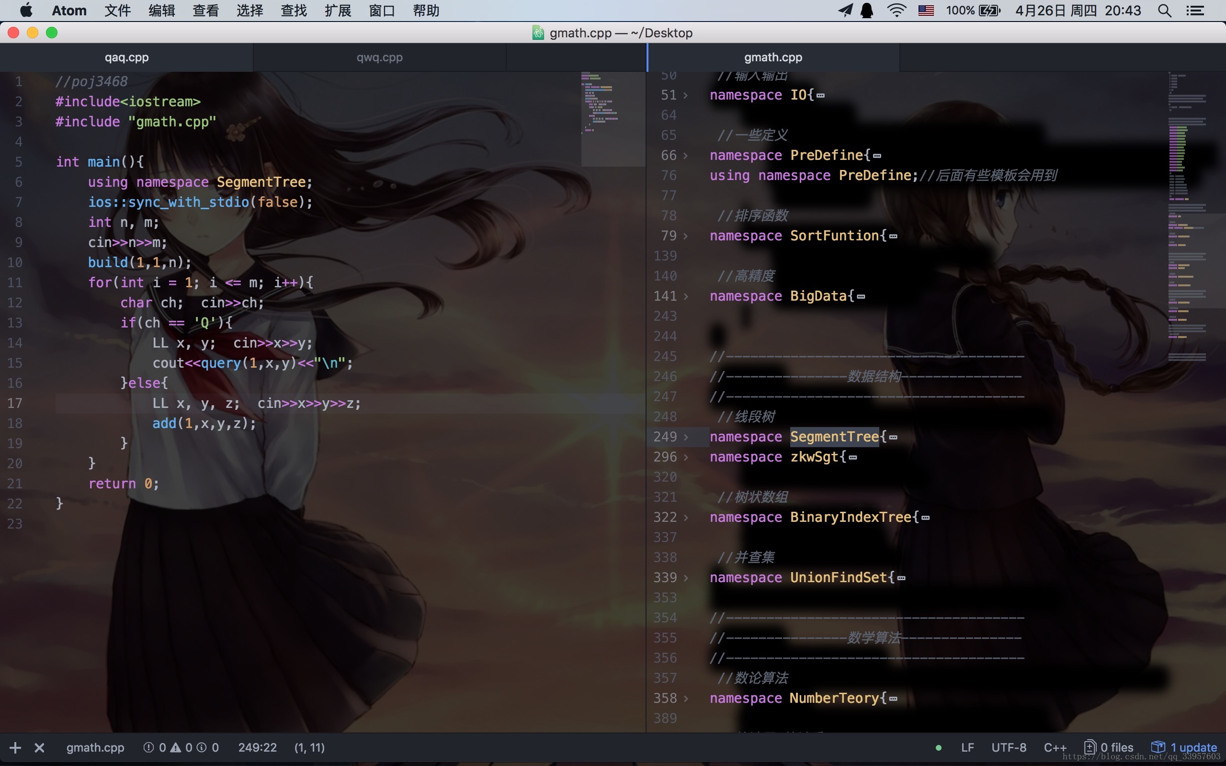Expand the folded namespace IO block arrow
Image resolution: width=1226 pixels, height=766 pixels.
(x=685, y=95)
